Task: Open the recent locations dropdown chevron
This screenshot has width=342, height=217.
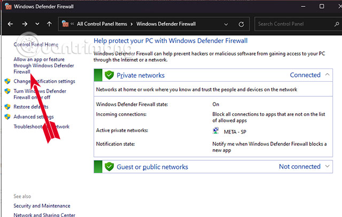Action: click(37, 24)
